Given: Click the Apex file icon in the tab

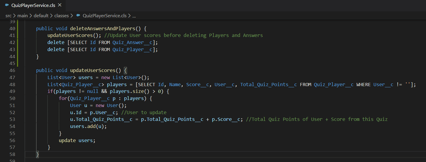Looking at the screenshot, I should pyautogui.click(x=7, y=5).
